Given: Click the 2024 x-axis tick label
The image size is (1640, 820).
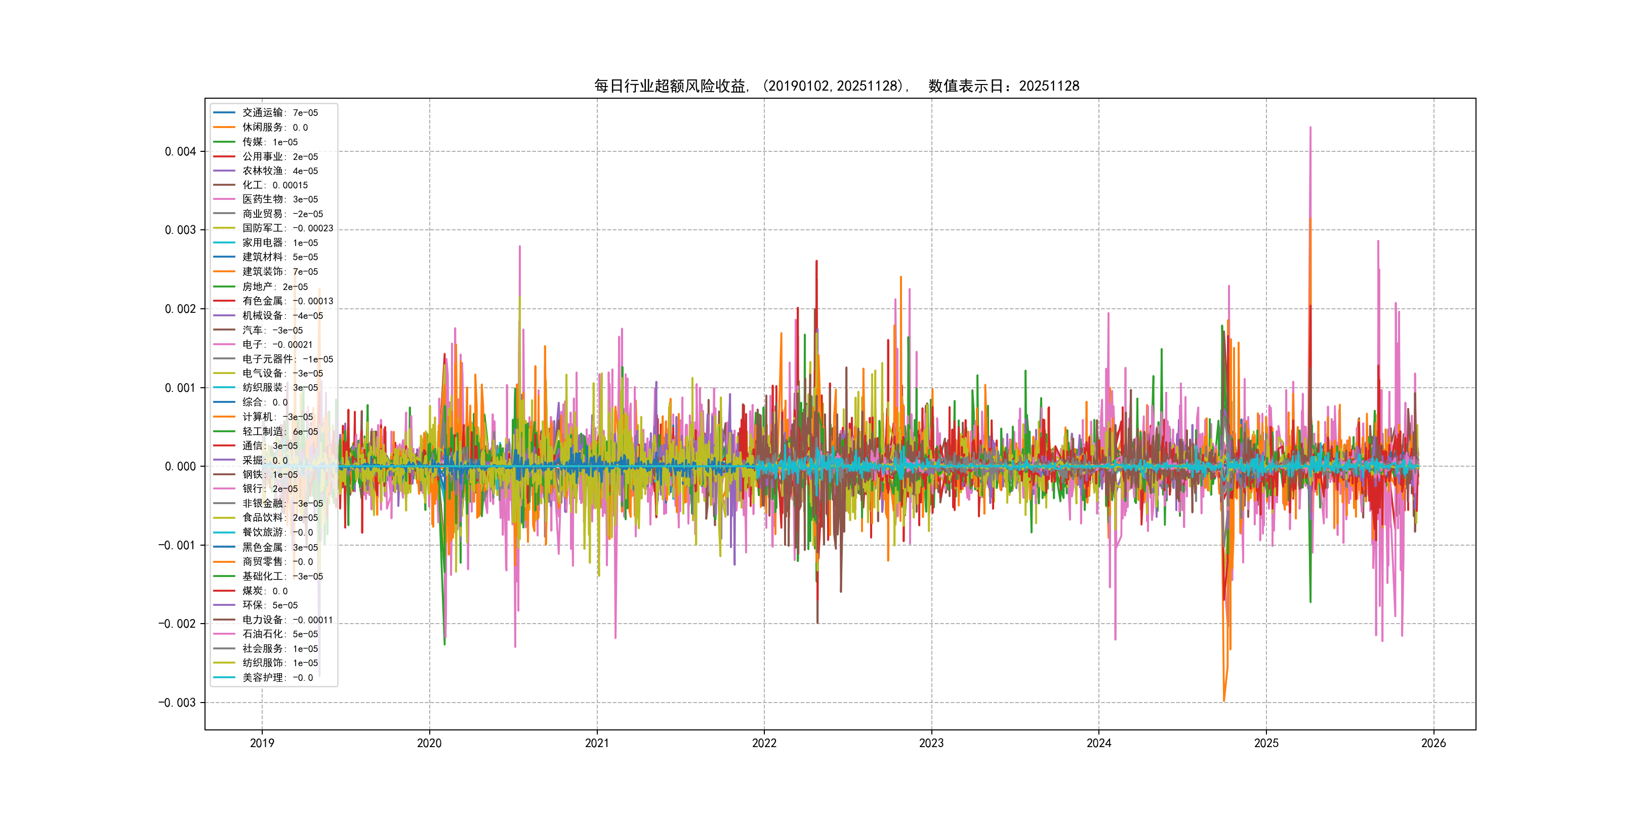Looking at the screenshot, I should (1099, 743).
